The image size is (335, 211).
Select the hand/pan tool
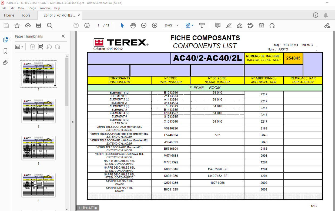point(133,25)
